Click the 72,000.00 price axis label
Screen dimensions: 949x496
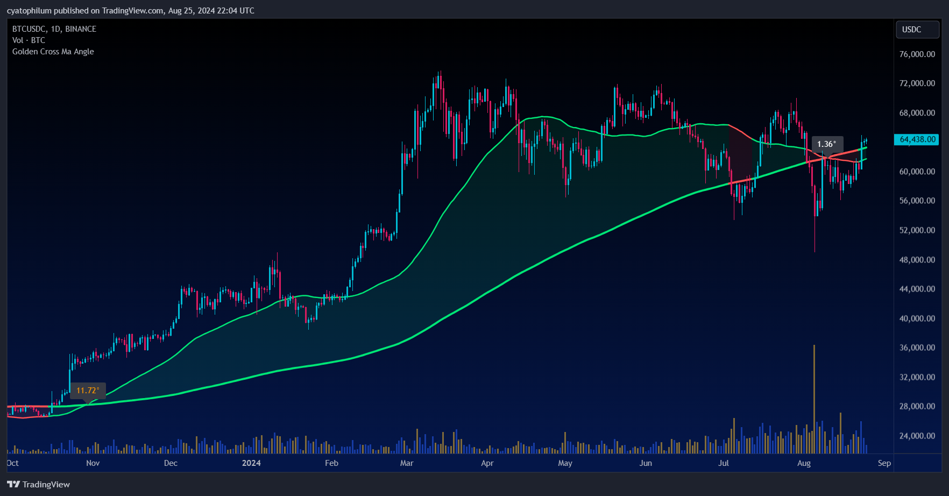pyautogui.click(x=917, y=83)
